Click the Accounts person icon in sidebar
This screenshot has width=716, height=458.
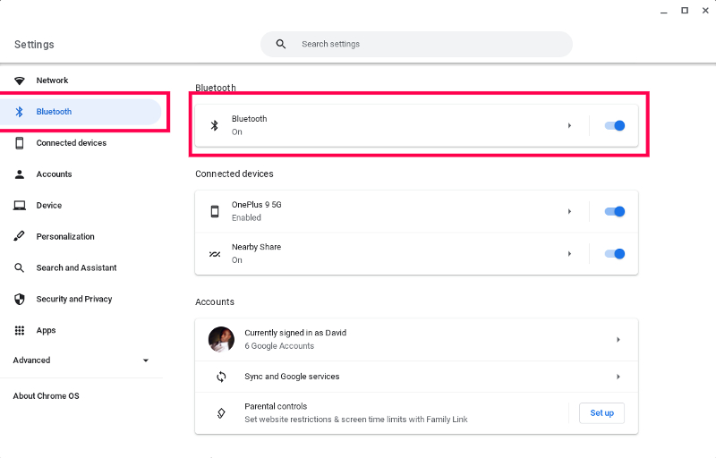click(19, 174)
